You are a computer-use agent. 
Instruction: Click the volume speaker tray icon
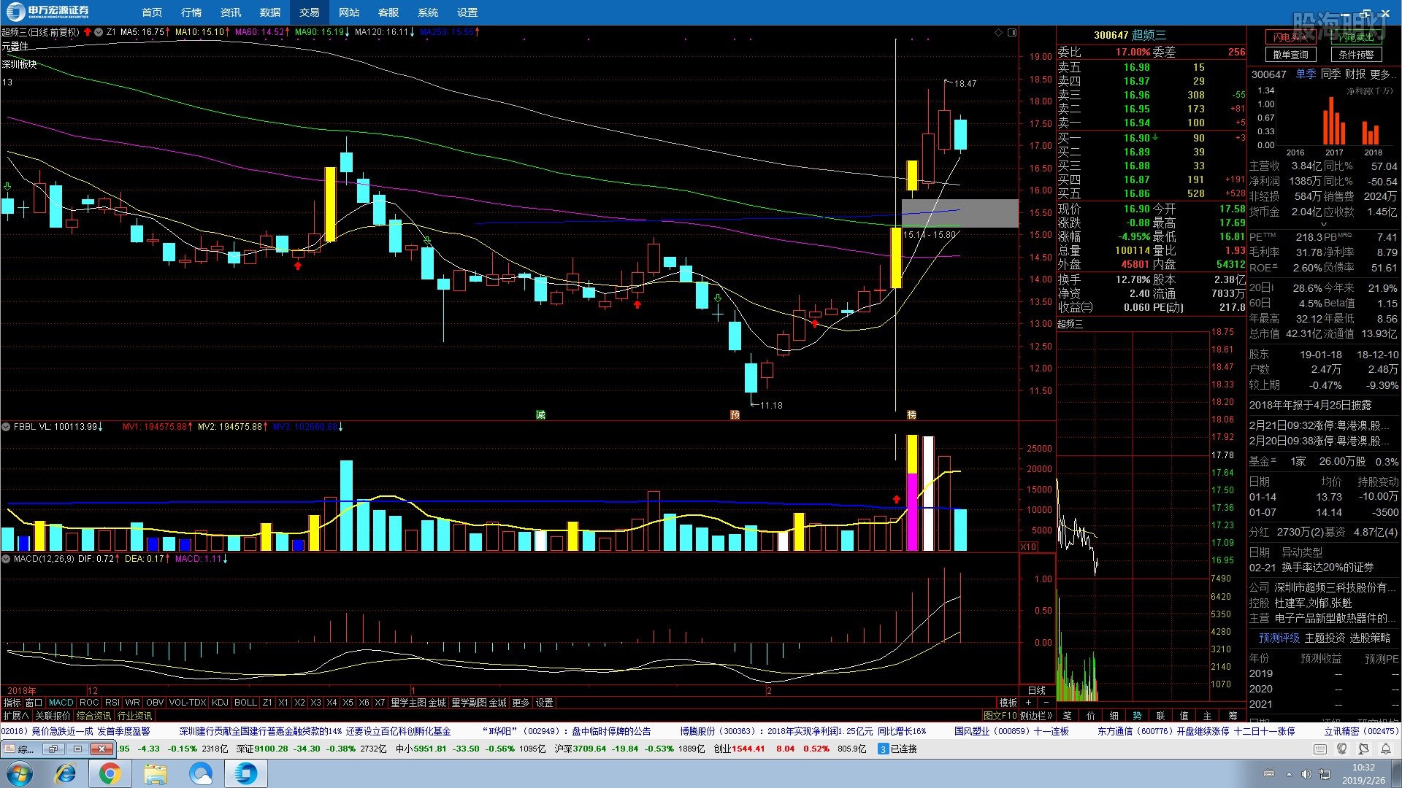click(x=1306, y=773)
